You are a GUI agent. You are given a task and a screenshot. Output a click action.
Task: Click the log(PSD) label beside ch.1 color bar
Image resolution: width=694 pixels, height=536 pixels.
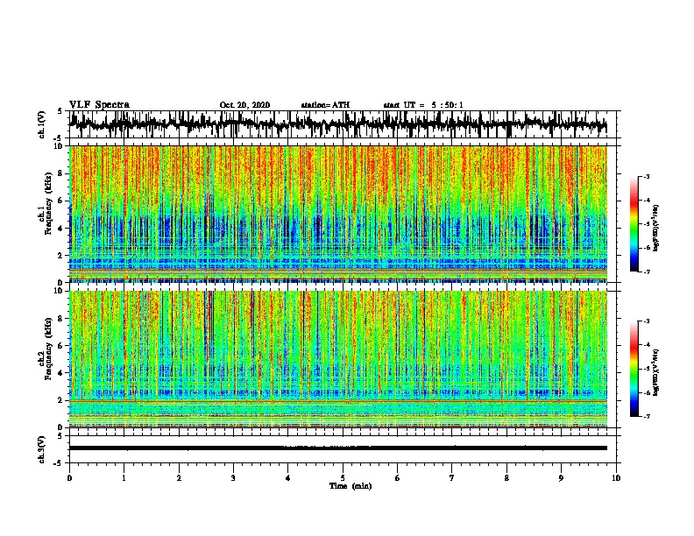point(656,229)
